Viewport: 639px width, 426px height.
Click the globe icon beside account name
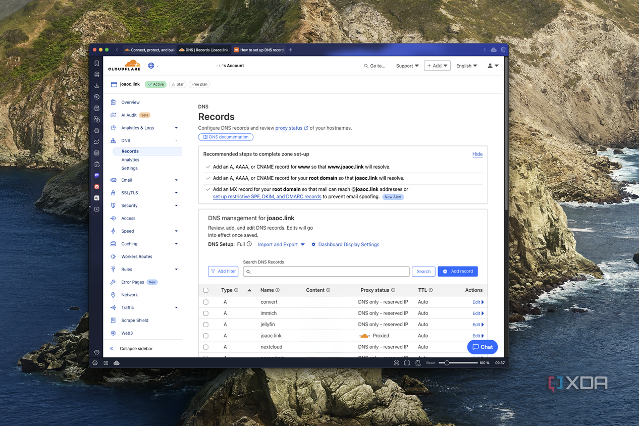point(151,66)
